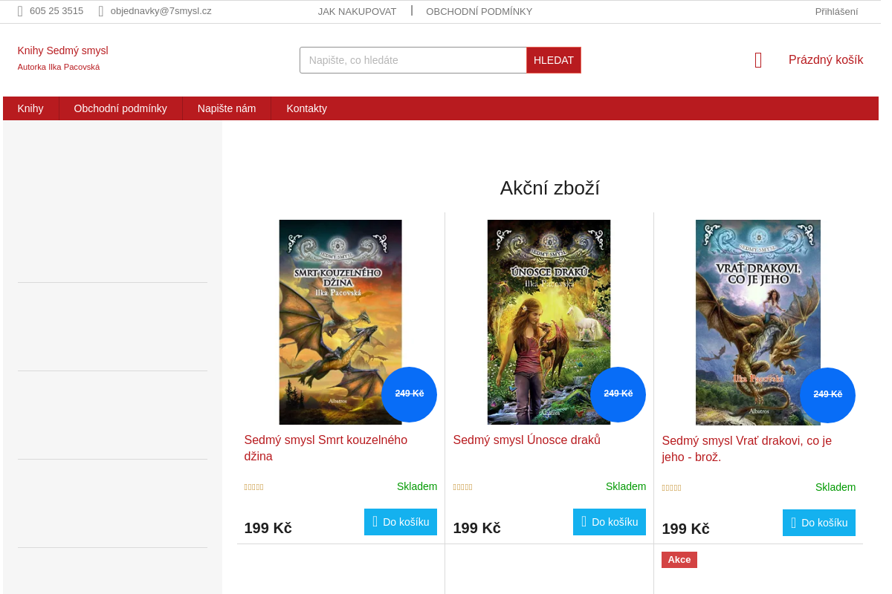Click the Přihlášení login link
Screen dimensions: 892x594
(x=836, y=11)
